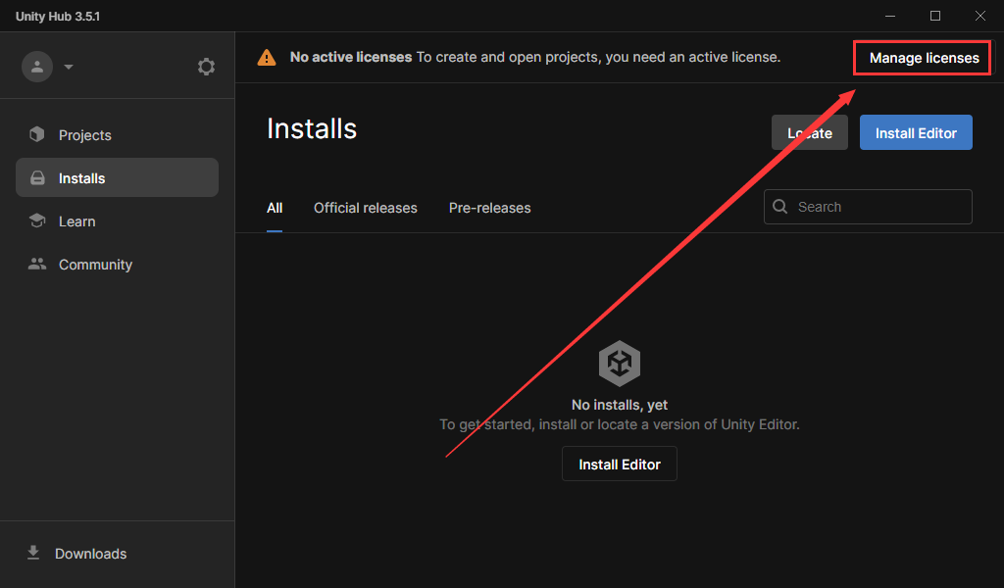
Task: Select the Installs drive icon in sidebar
Action: [x=37, y=178]
